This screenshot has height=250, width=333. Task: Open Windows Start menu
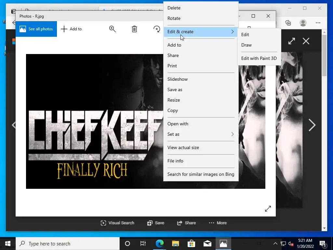pyautogui.click(x=8, y=243)
